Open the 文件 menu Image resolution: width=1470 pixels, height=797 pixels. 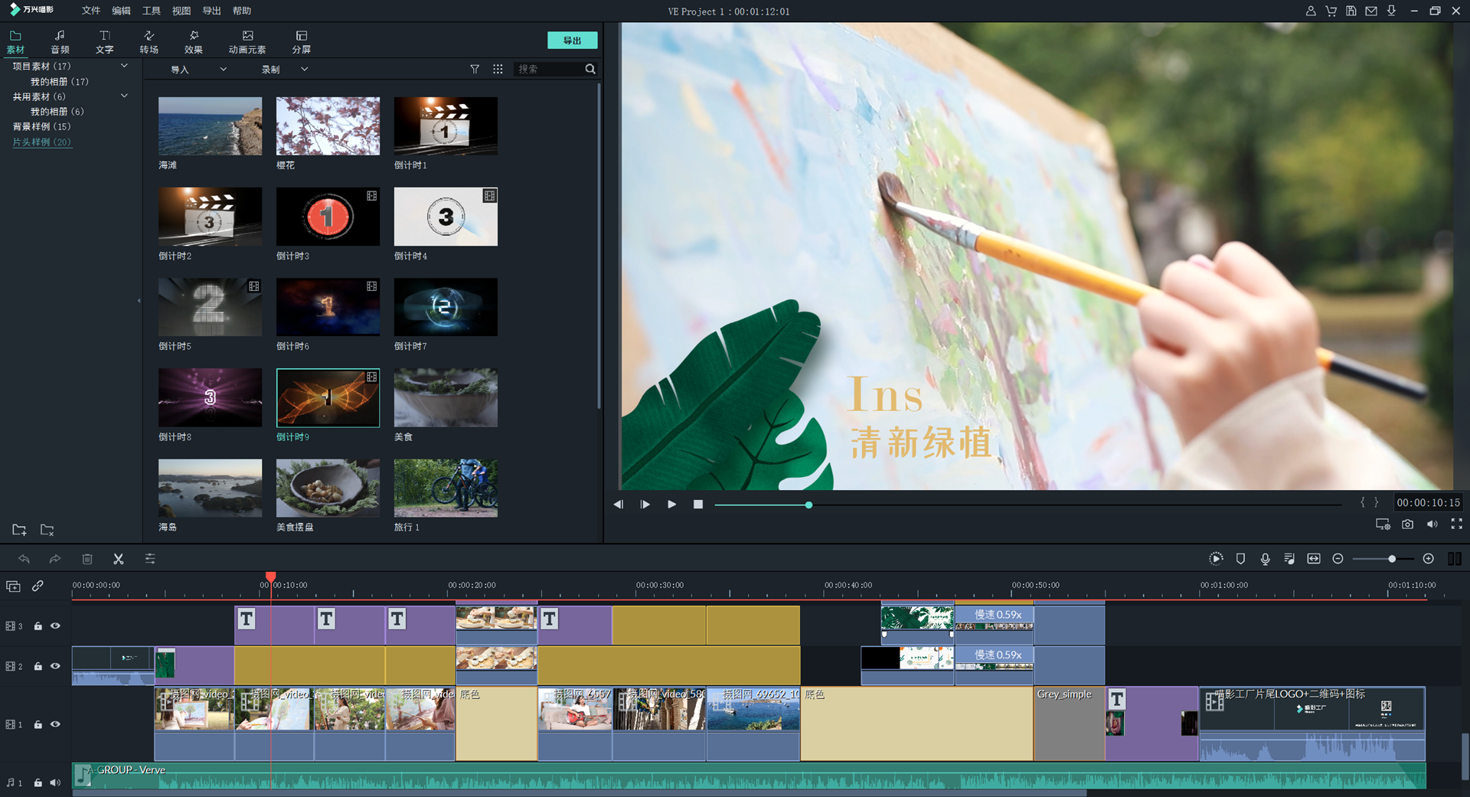91,11
